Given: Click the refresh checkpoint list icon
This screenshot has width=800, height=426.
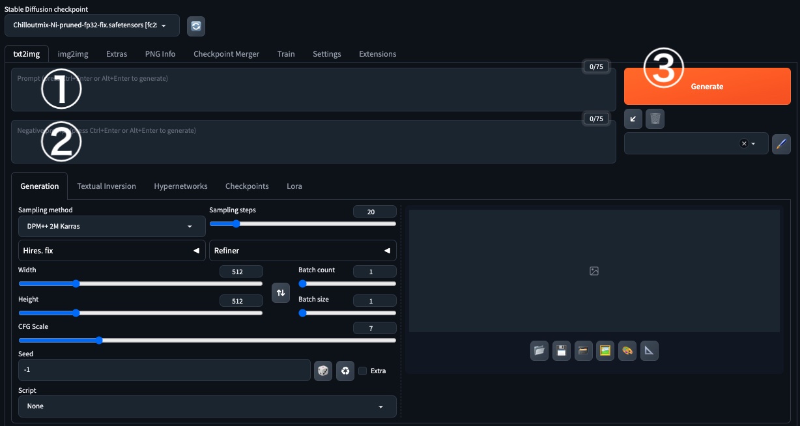Looking at the screenshot, I should [196, 26].
